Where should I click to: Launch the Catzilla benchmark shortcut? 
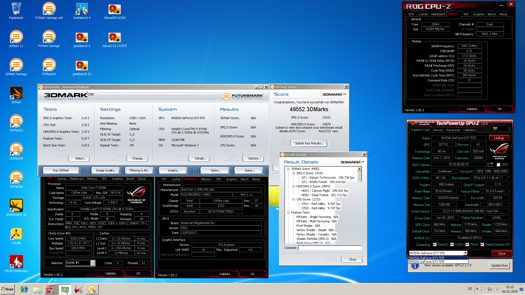[x=16, y=236]
